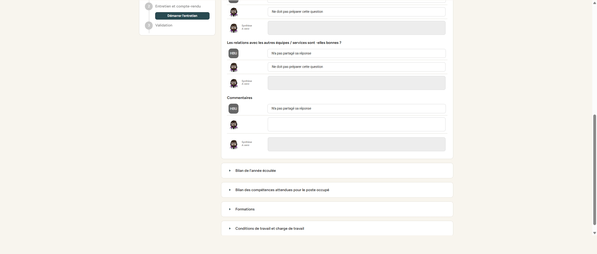Click the step 2 circle icon
The height and width of the screenshot is (254, 597).
tap(149, 6)
